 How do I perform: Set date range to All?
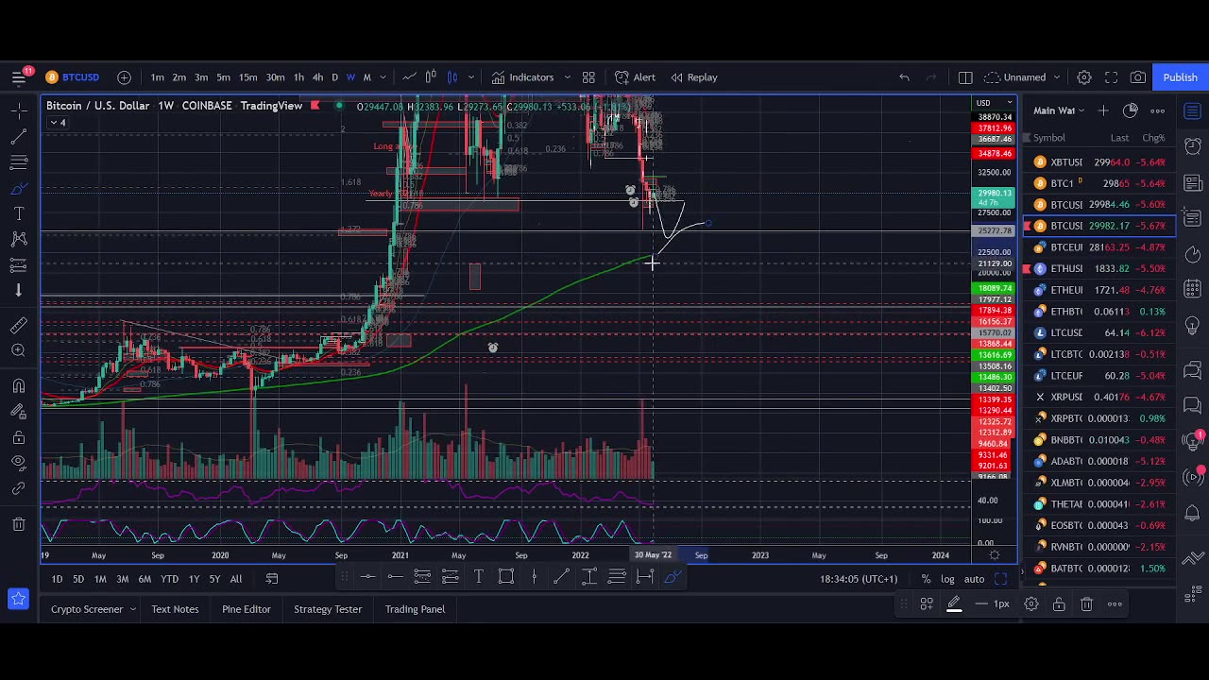(x=236, y=579)
